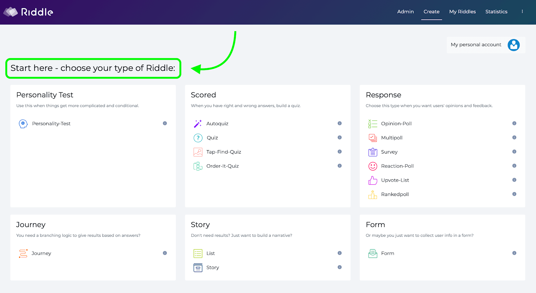Choose the List type
Screen dimensions: 536x293
(211, 254)
